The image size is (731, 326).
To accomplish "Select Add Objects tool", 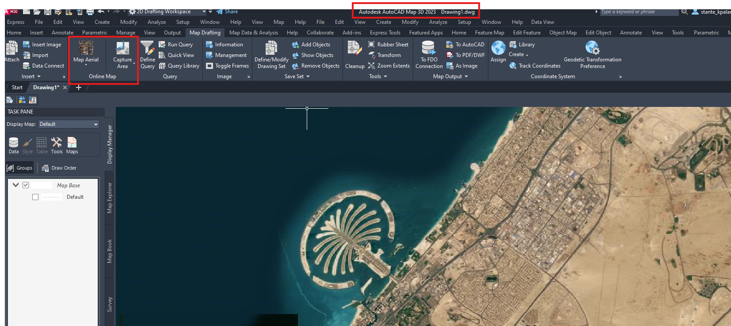I will (311, 45).
